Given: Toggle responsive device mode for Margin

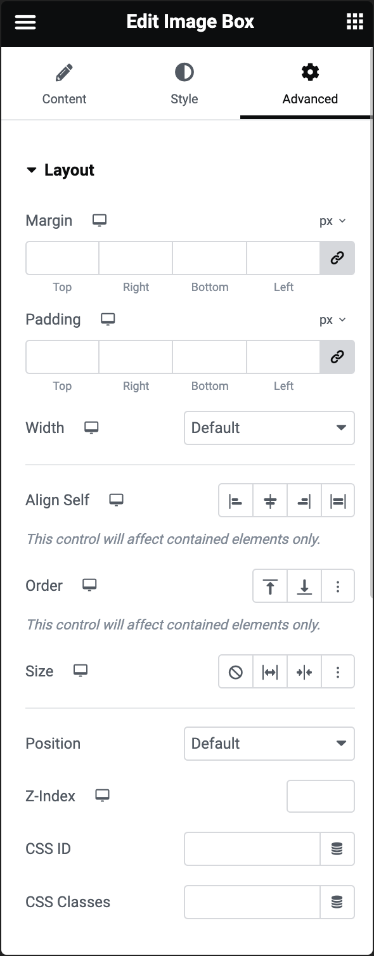Looking at the screenshot, I should pyautogui.click(x=99, y=220).
